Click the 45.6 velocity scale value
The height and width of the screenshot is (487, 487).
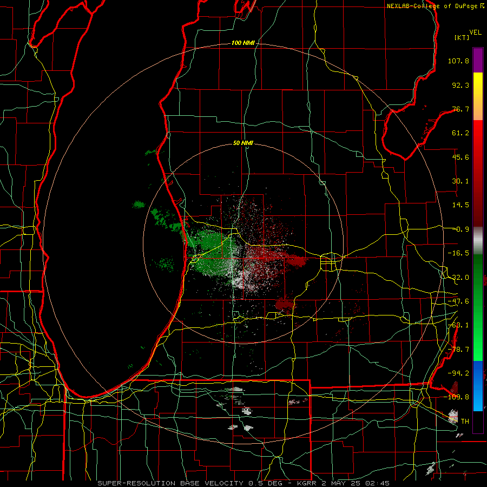pos(460,157)
